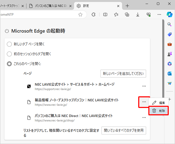
Task: Close the ノート・デスクトップ tab
Action: (x=23, y=6)
